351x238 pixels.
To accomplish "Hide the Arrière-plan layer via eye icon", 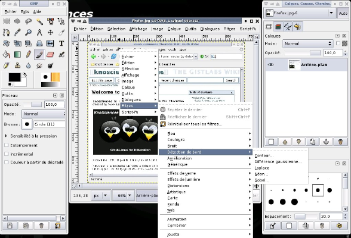I will pos(270,65).
